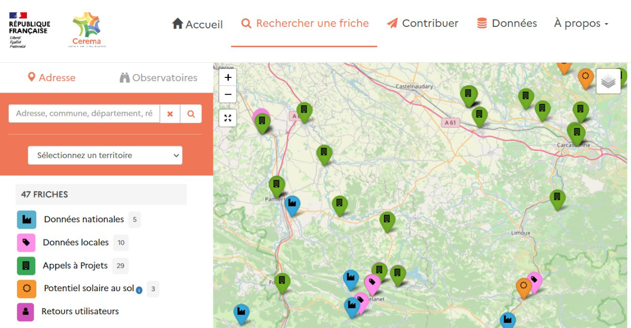Go to the Accueil page

point(197,24)
